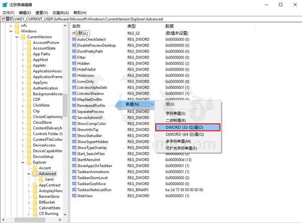302x223 pixels.
Task: Open the 查看(V) menu
Action: coord(42,13)
